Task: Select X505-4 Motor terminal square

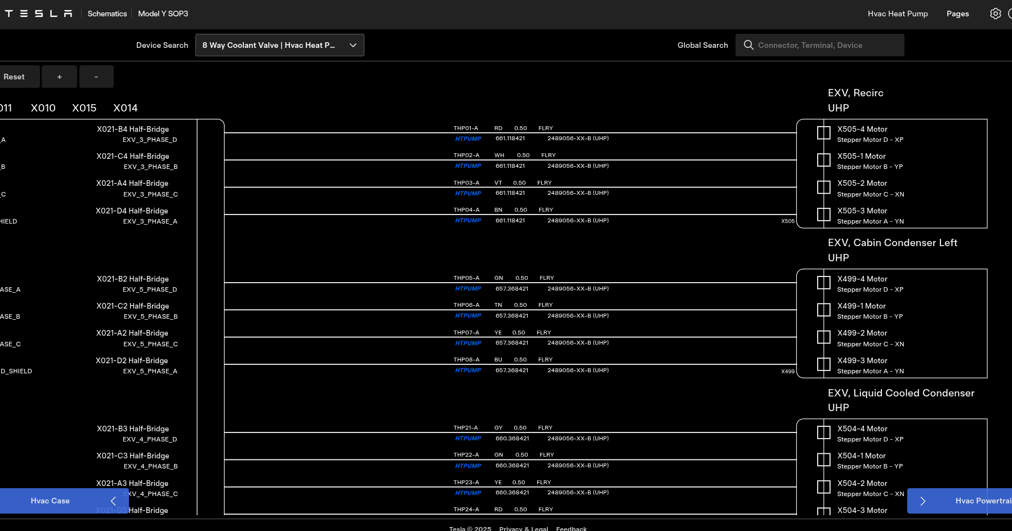Action: 823,133
